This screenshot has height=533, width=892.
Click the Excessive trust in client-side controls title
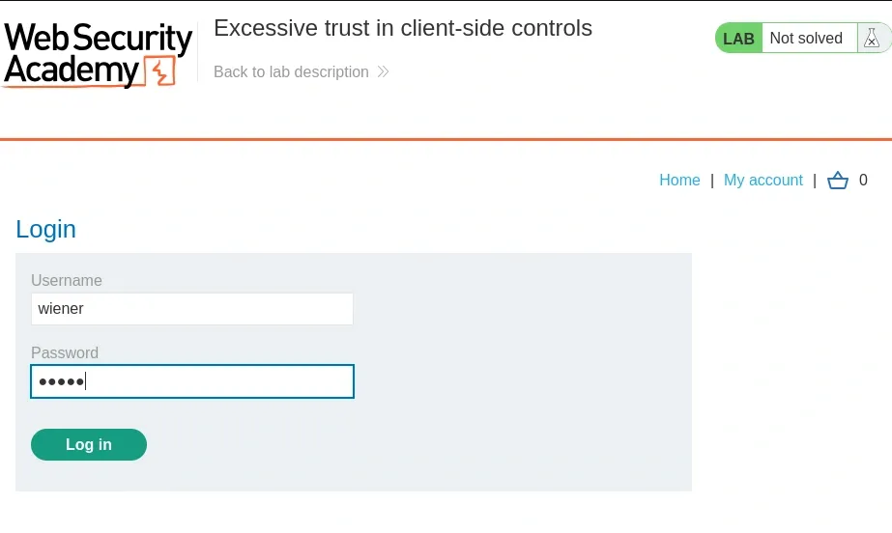[402, 28]
